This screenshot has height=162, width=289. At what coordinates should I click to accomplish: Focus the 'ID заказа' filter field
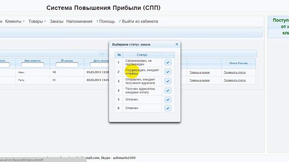[x=67, y=65]
